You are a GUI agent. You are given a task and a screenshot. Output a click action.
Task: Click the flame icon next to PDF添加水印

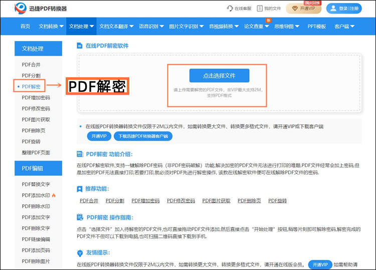point(54,195)
